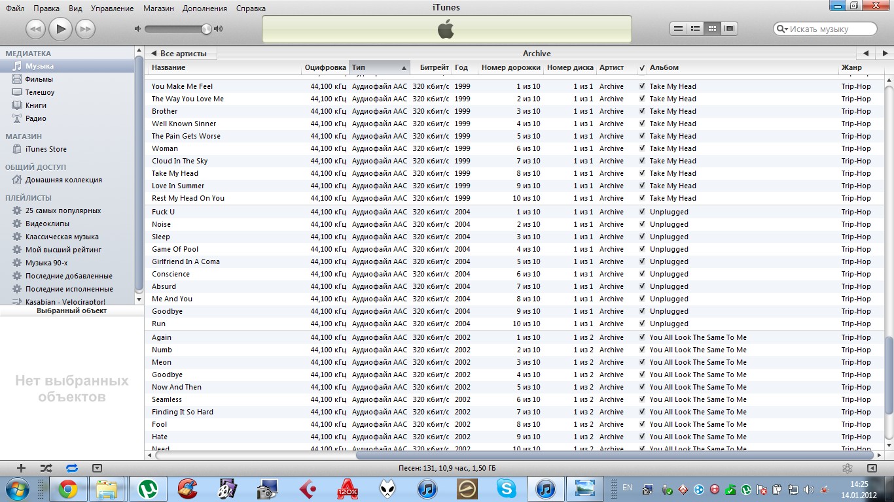Uncheck the track Woman
Image resolution: width=894 pixels, height=502 pixels.
pyautogui.click(x=642, y=148)
